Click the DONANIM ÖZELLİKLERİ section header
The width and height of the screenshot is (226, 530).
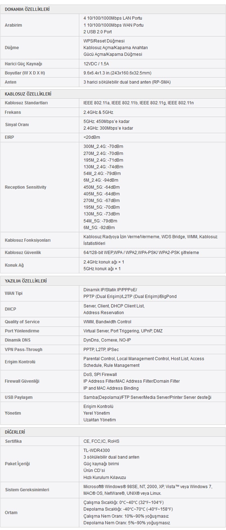(x=27, y=9)
